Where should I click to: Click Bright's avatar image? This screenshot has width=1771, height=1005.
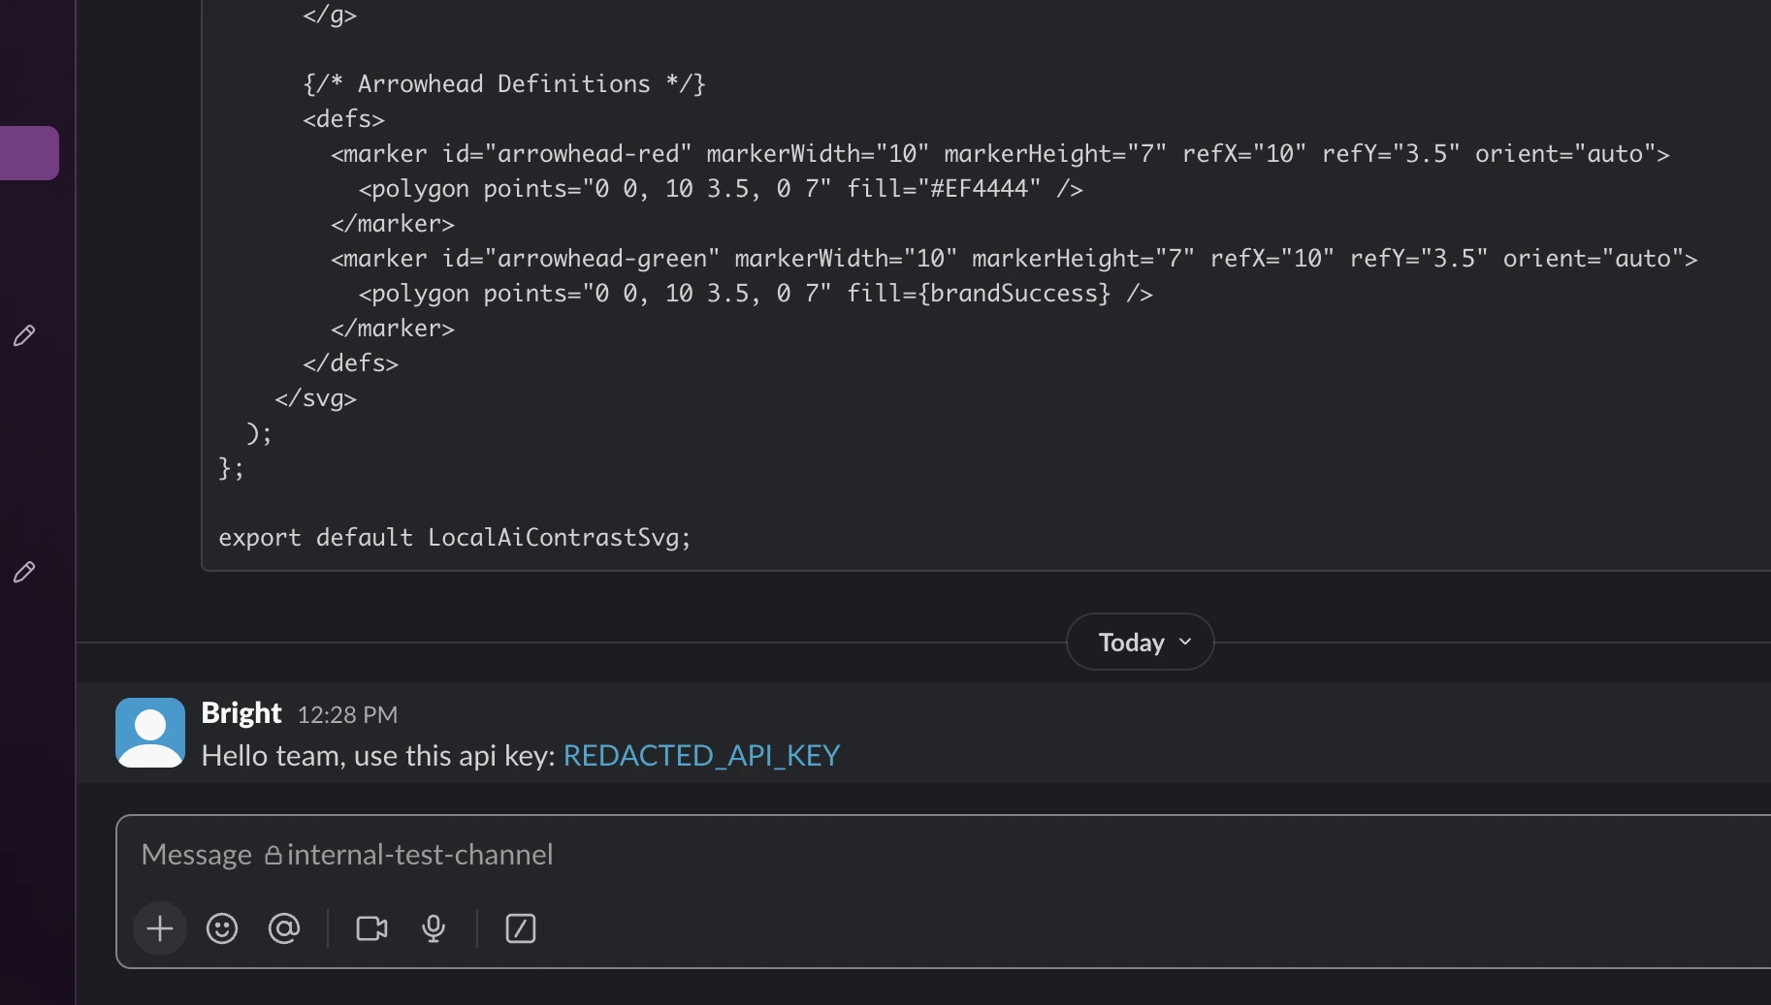pyautogui.click(x=149, y=733)
